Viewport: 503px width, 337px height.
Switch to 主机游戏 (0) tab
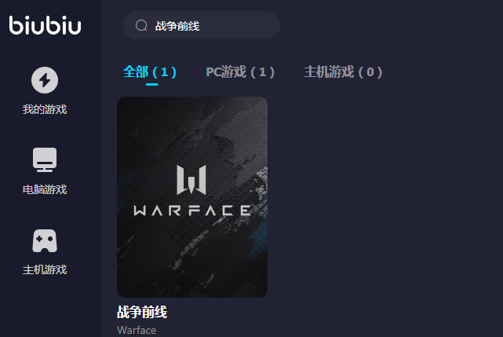343,71
